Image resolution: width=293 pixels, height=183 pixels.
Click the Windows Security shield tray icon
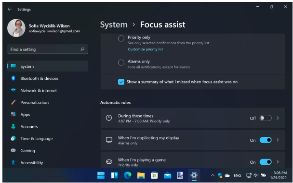(220, 175)
